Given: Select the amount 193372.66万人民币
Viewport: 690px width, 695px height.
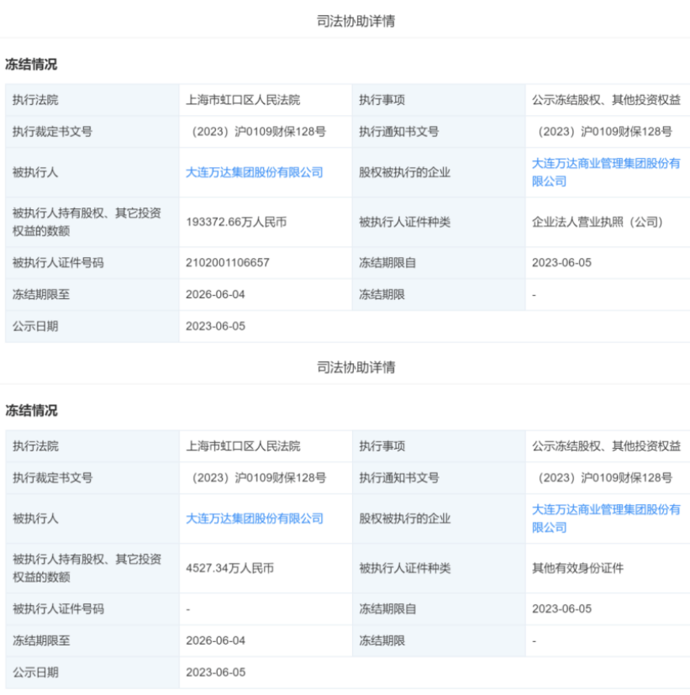Looking at the screenshot, I should coord(236,222).
